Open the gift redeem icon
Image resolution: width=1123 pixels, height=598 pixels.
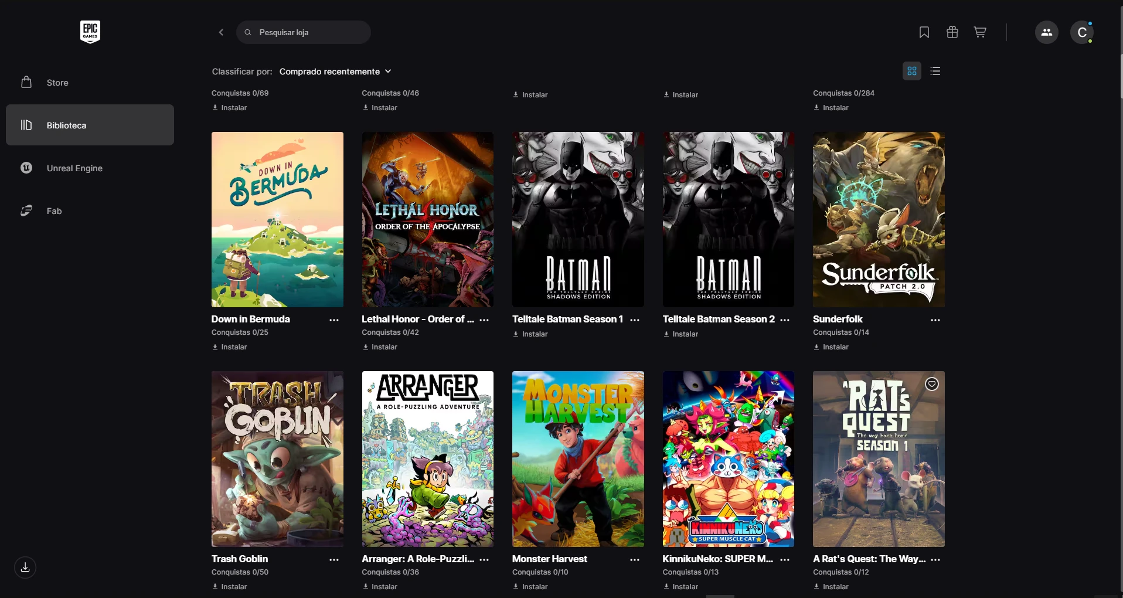pyautogui.click(x=952, y=32)
